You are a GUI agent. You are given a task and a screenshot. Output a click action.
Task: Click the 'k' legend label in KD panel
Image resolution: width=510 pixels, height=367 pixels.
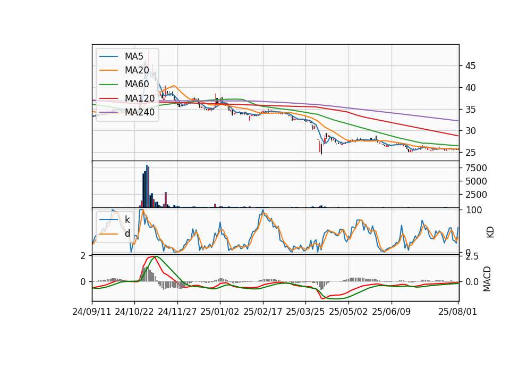coord(127,220)
